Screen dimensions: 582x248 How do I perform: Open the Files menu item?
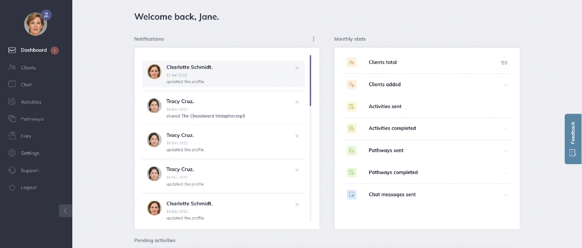(26, 136)
